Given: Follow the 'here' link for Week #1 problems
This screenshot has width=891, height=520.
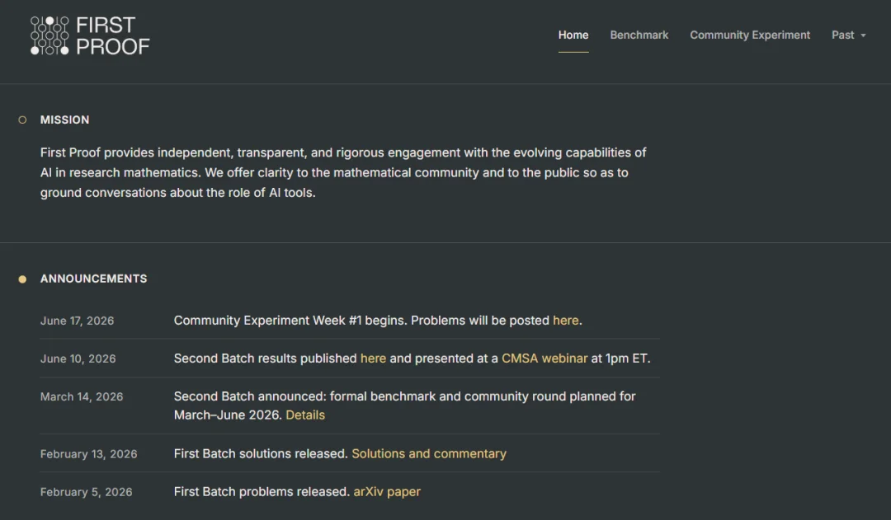Looking at the screenshot, I should click(x=565, y=321).
